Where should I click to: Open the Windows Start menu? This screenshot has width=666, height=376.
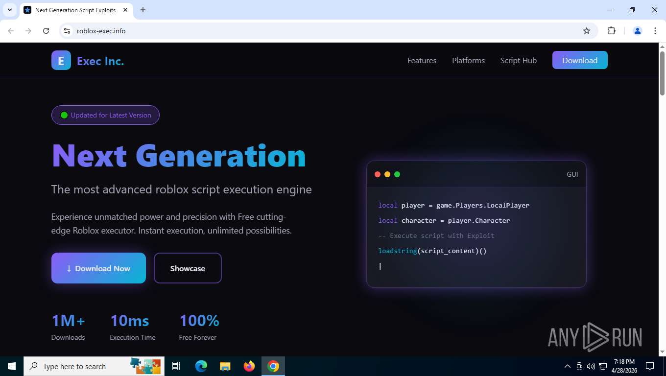[x=12, y=366]
